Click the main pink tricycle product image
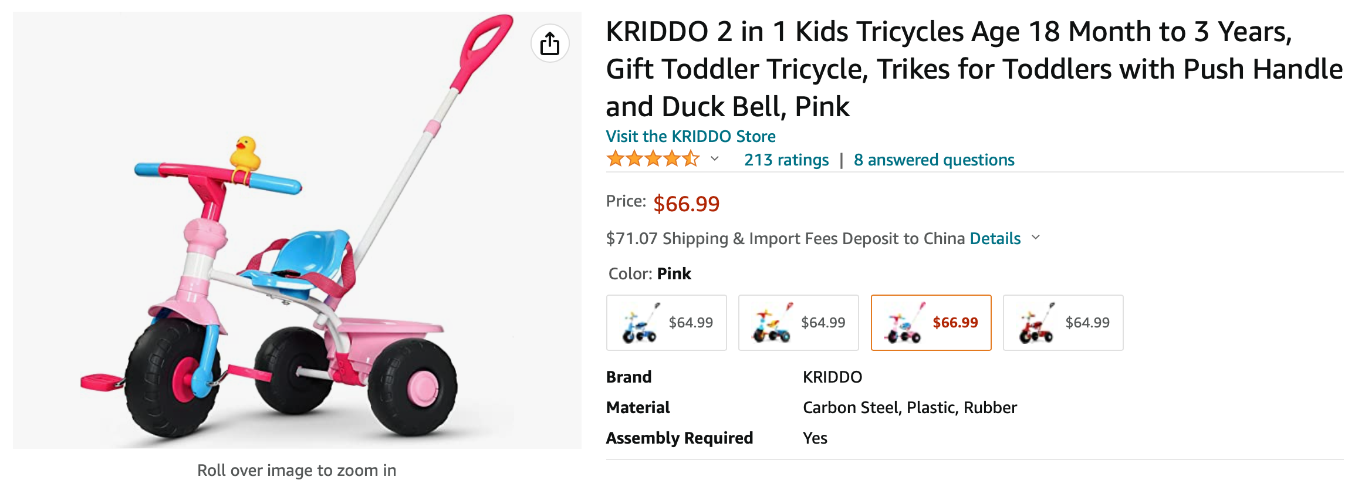This screenshot has width=1365, height=480. pyautogui.click(x=297, y=230)
